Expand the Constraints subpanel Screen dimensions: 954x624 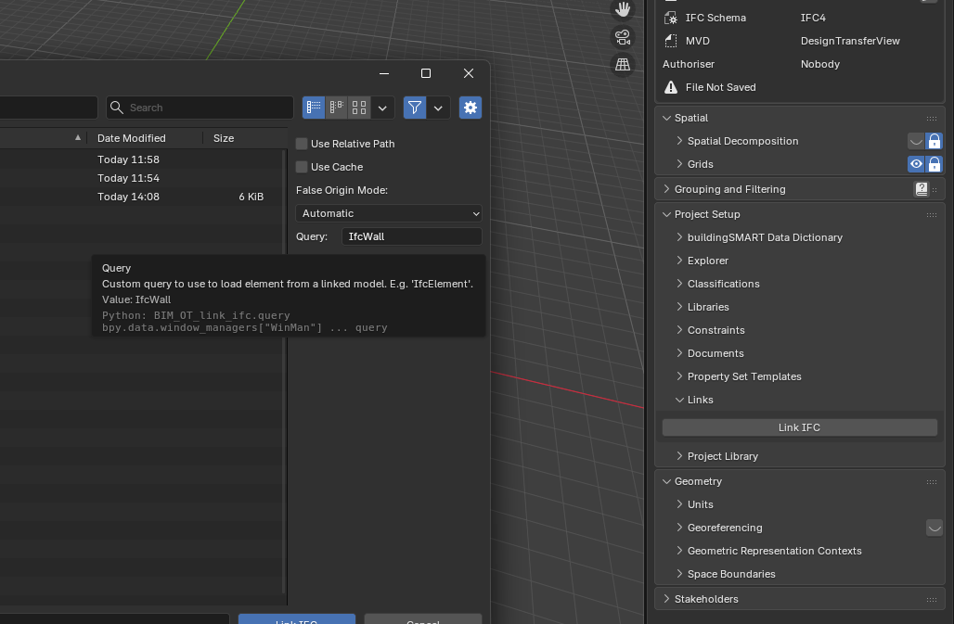[x=679, y=330]
